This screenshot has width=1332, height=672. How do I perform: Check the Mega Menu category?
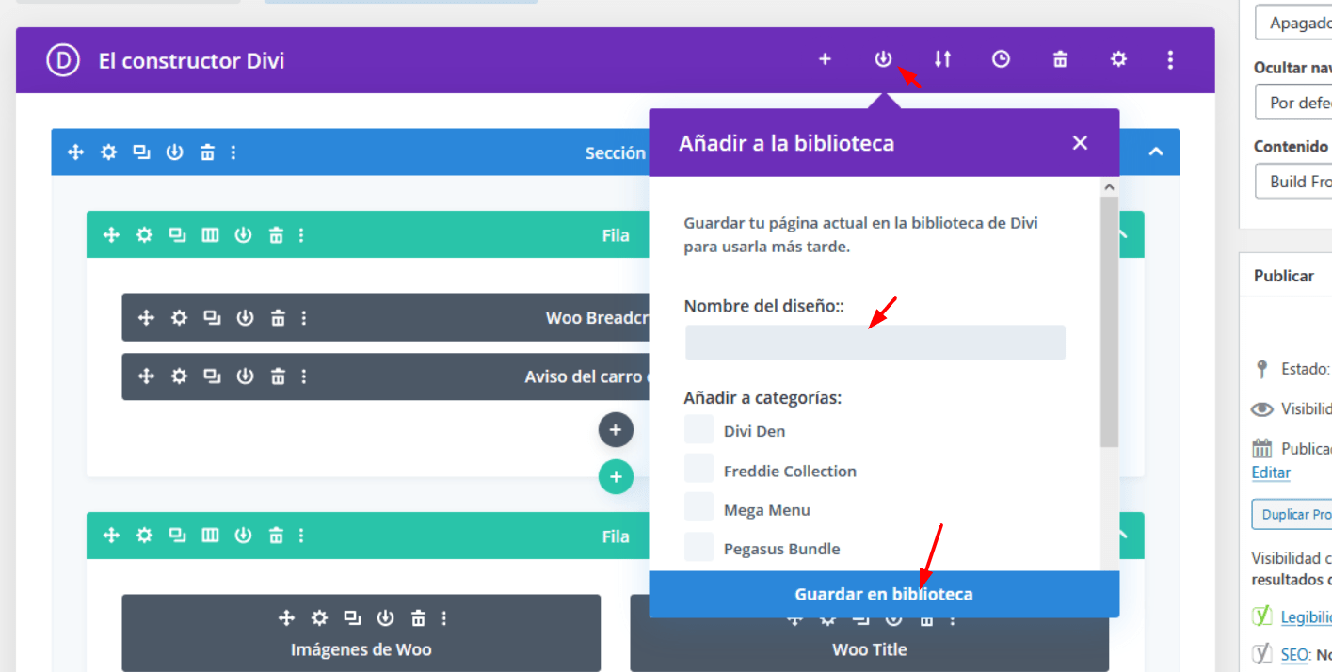699,507
